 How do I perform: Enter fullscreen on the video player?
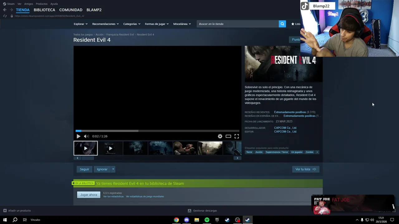pos(237,136)
